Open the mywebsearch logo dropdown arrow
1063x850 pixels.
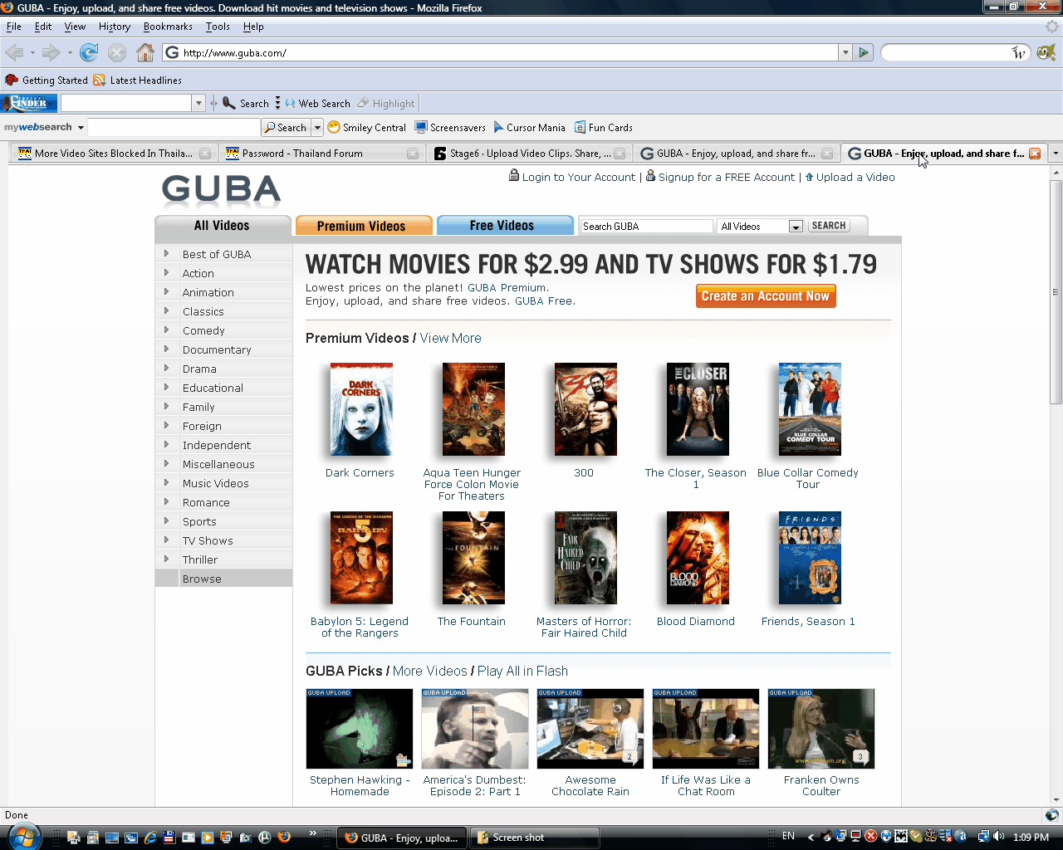click(x=81, y=127)
